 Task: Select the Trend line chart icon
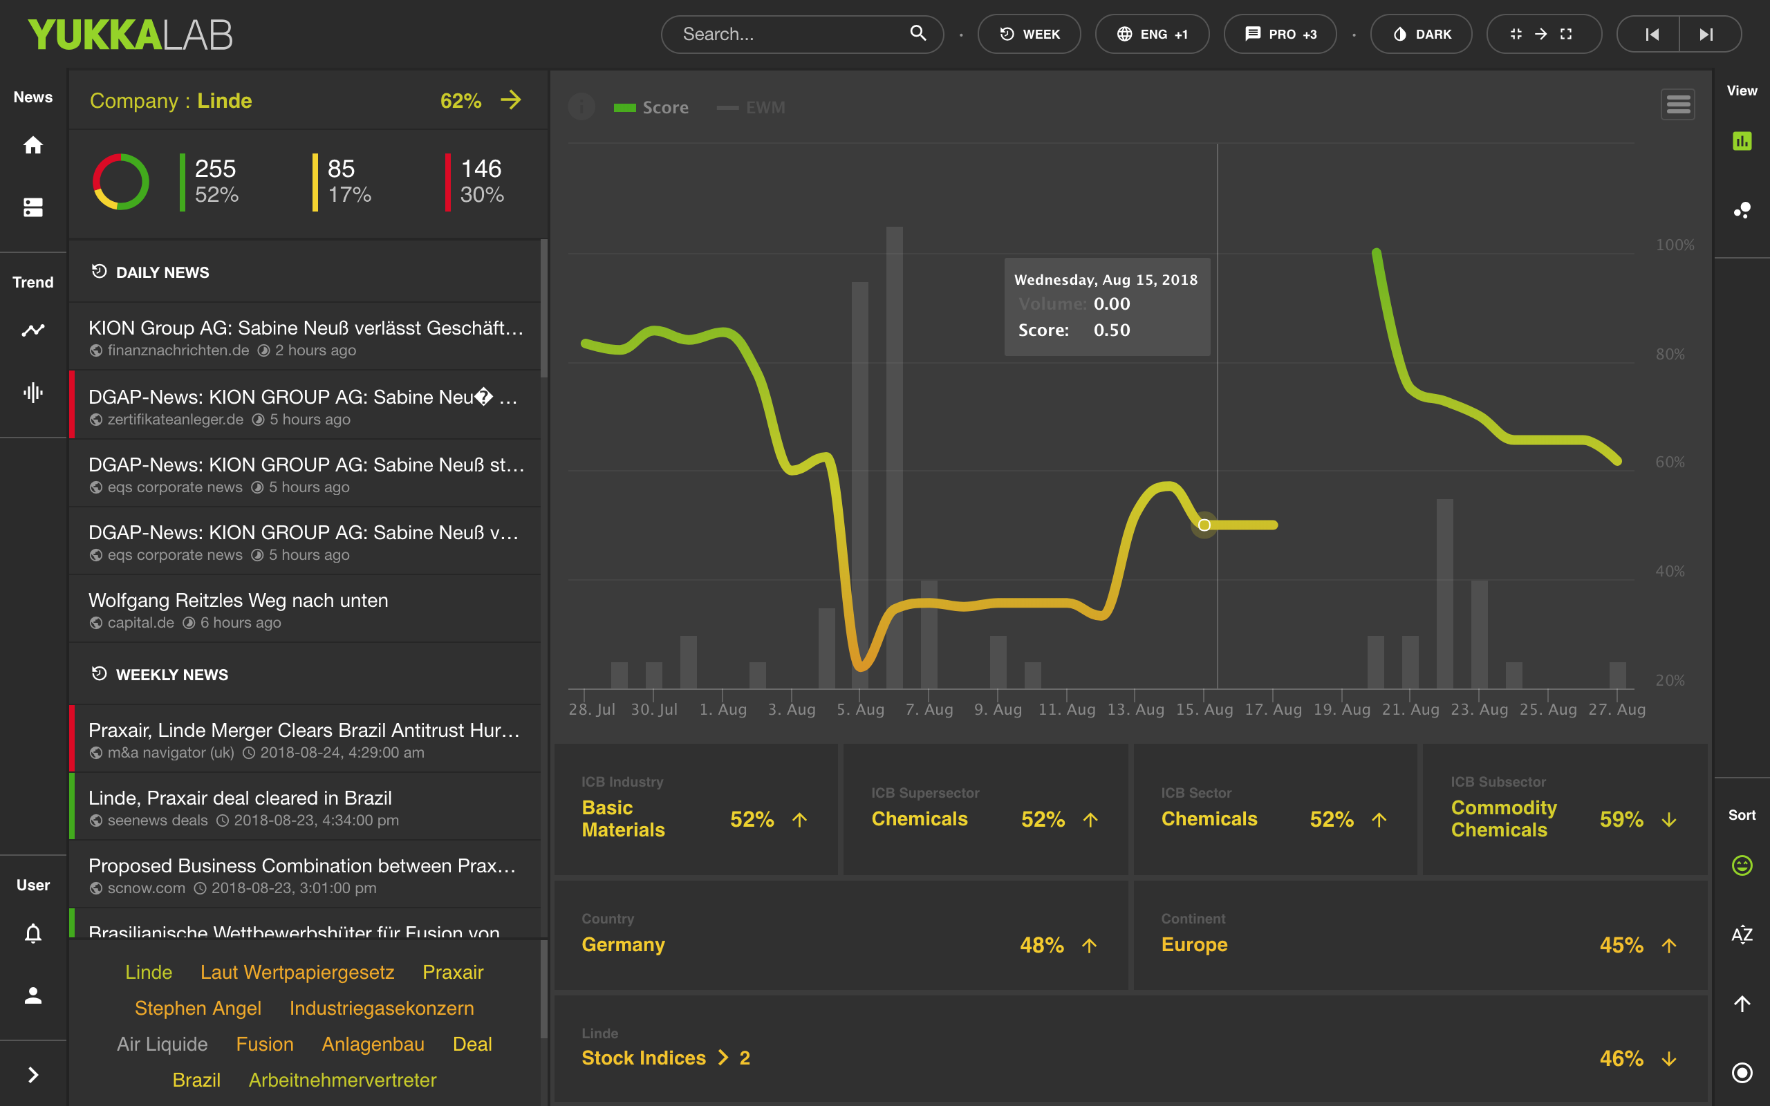click(x=33, y=330)
